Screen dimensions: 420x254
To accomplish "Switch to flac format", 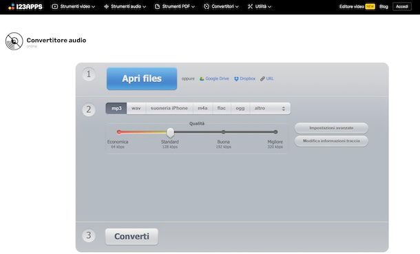I will (x=222, y=108).
